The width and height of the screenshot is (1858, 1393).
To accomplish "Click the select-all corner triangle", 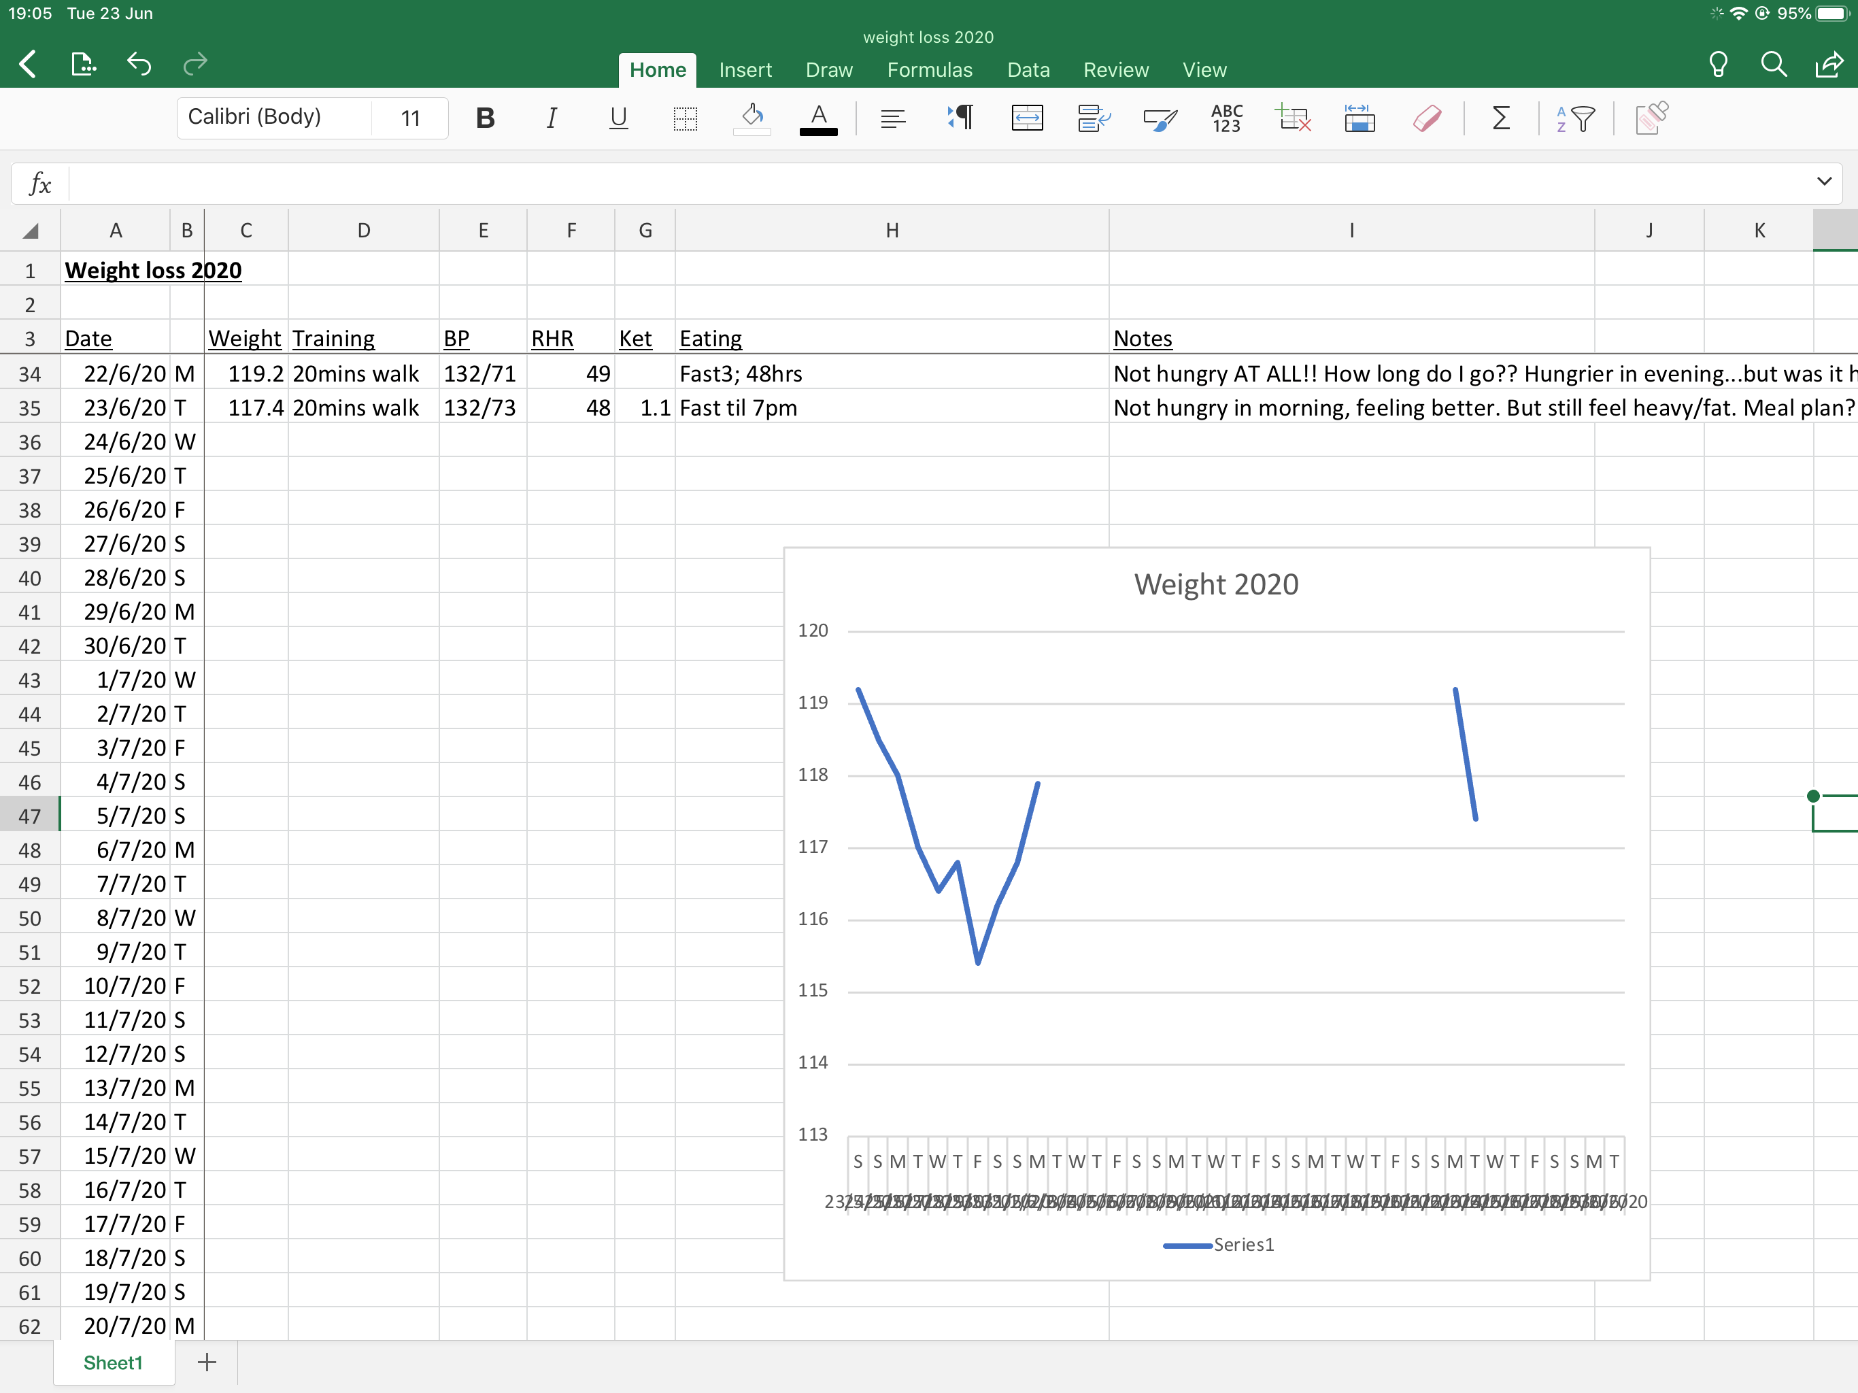I will tap(30, 230).
